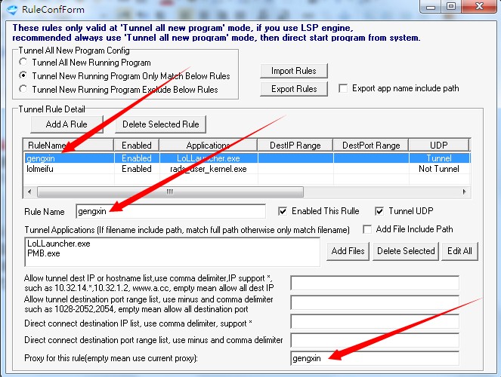The width and height of the screenshot is (501, 377).
Task: Click the Add Files button
Action: click(348, 251)
